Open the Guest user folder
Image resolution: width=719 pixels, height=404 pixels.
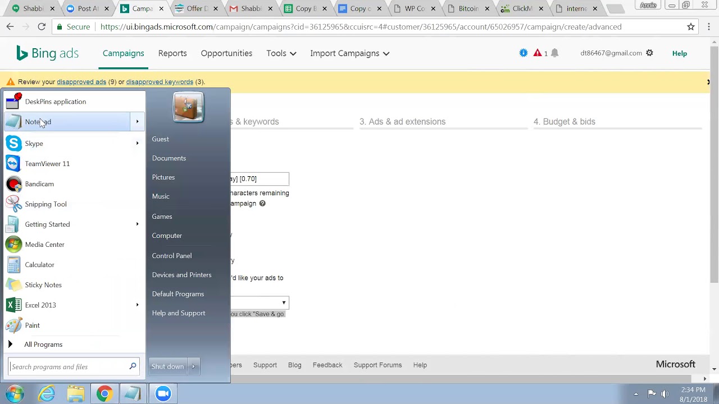pos(160,139)
